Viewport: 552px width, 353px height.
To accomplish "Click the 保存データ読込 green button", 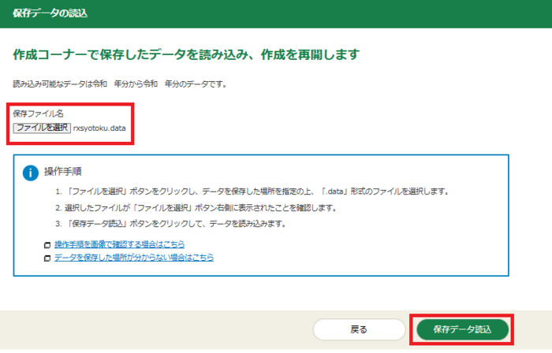I will (462, 329).
